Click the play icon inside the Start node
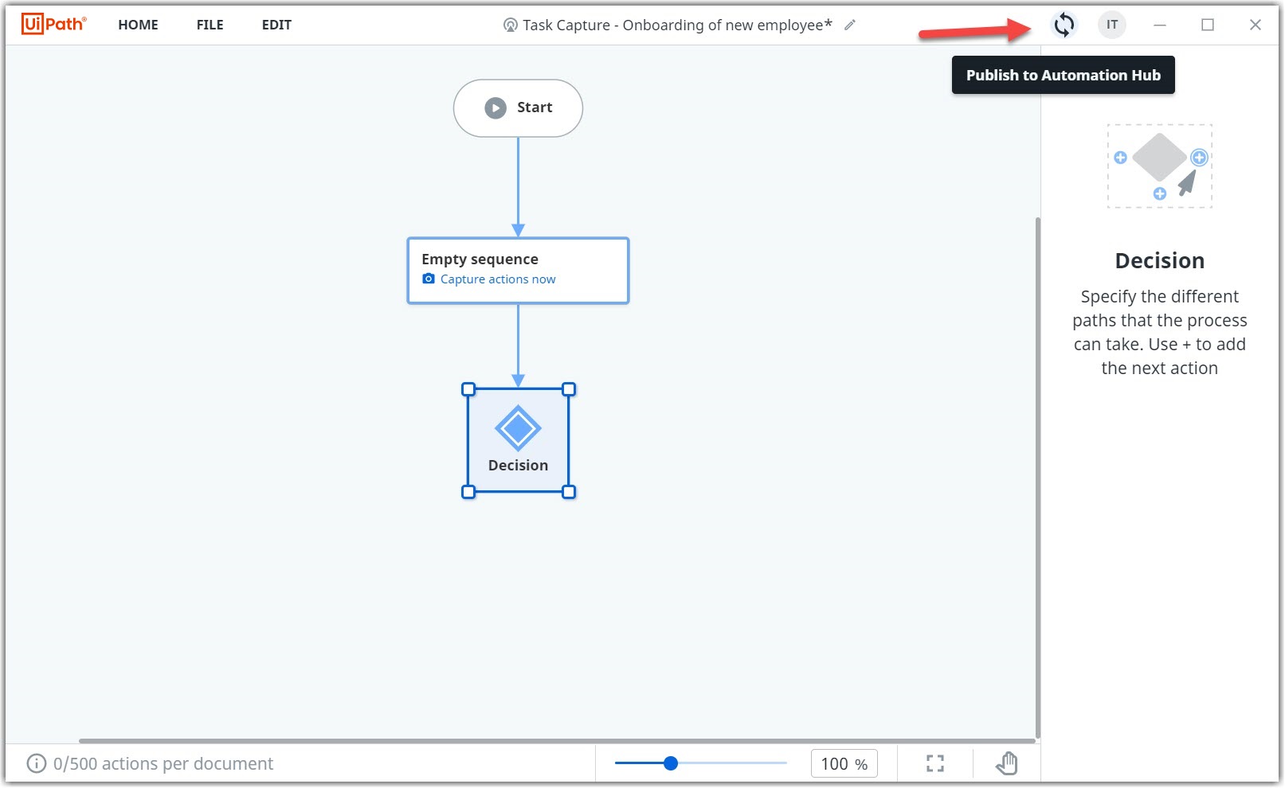Image resolution: width=1285 pixels, height=788 pixels. tap(496, 107)
